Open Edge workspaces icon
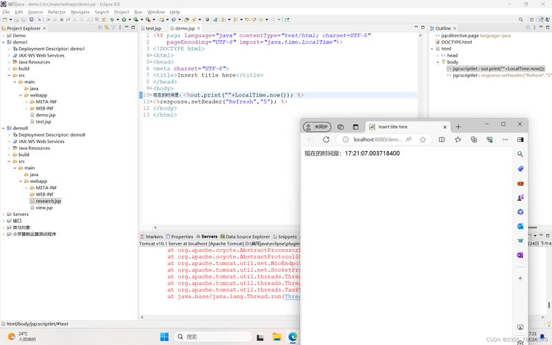 (340, 127)
